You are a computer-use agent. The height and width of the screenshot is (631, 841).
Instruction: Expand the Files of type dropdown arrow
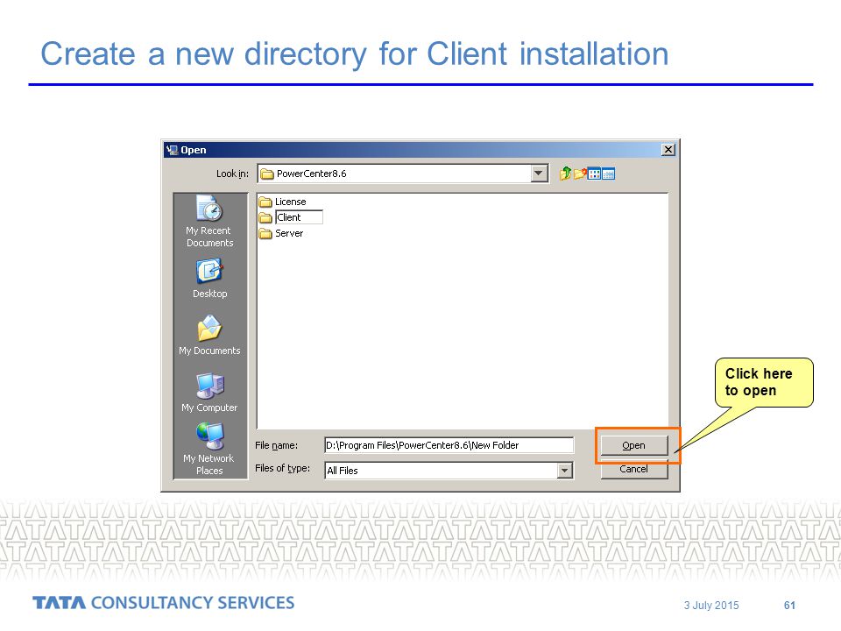pos(564,471)
